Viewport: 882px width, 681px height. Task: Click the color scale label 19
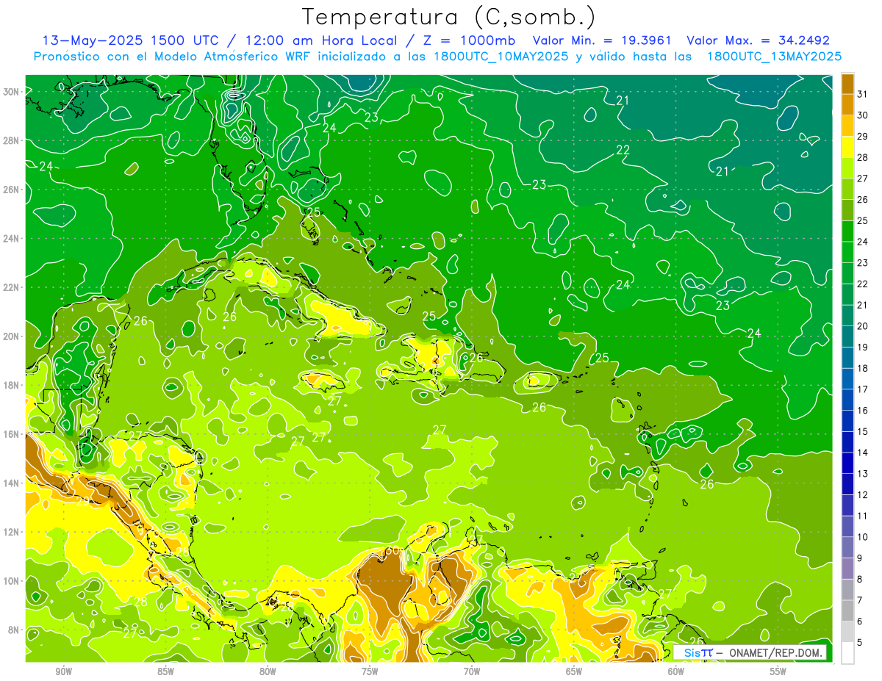[862, 347]
